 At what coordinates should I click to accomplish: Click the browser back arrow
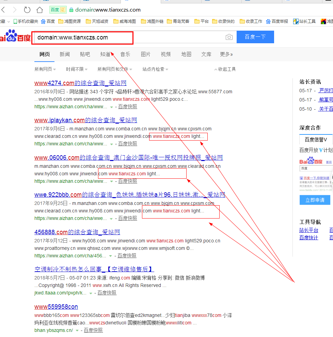click(3, 10)
